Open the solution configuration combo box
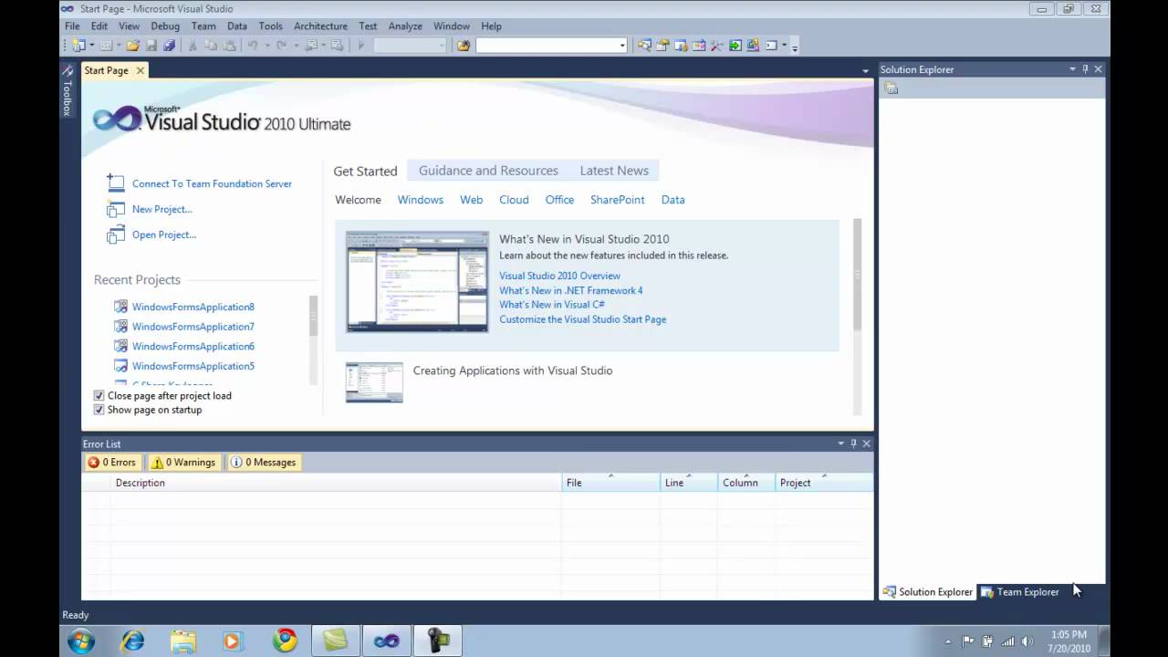This screenshot has height=657, width=1168. (x=411, y=46)
